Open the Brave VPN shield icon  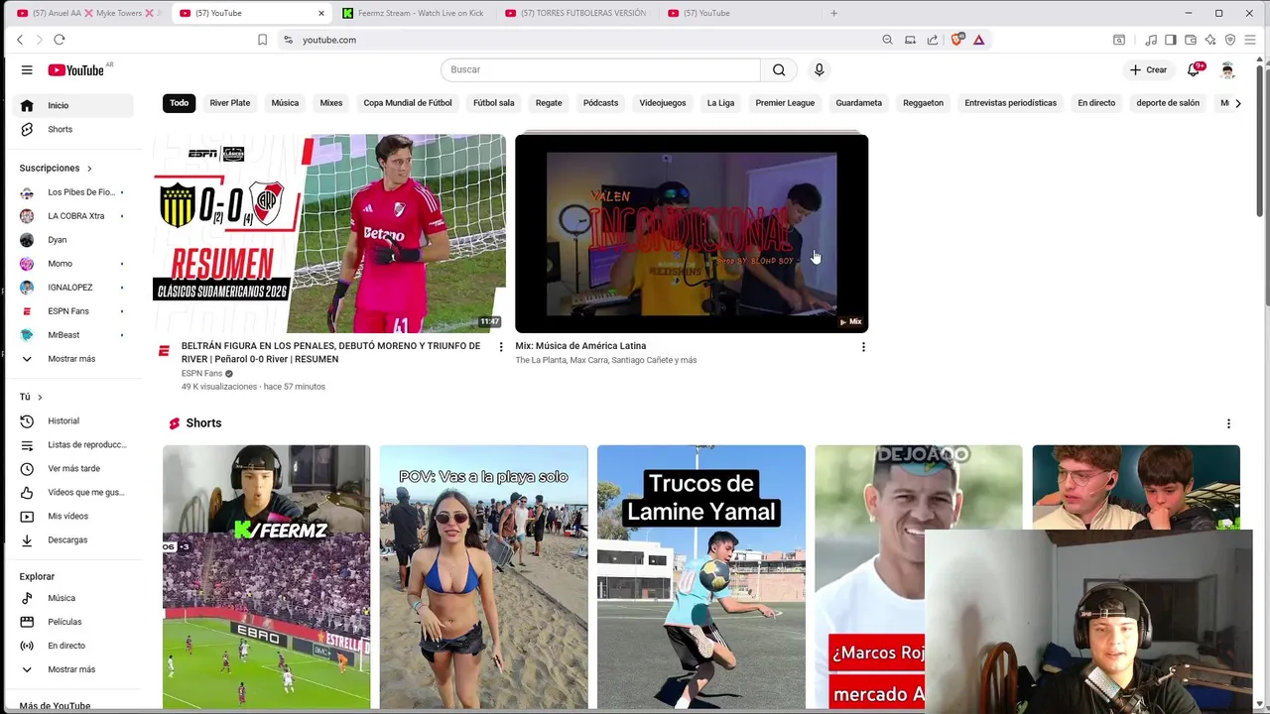[1230, 40]
